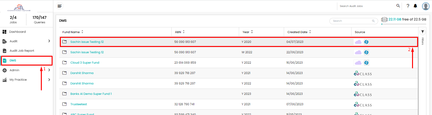This screenshot has height=115, width=432.
Task: Click the Dashboard grid icon
Action: (x=4, y=32)
